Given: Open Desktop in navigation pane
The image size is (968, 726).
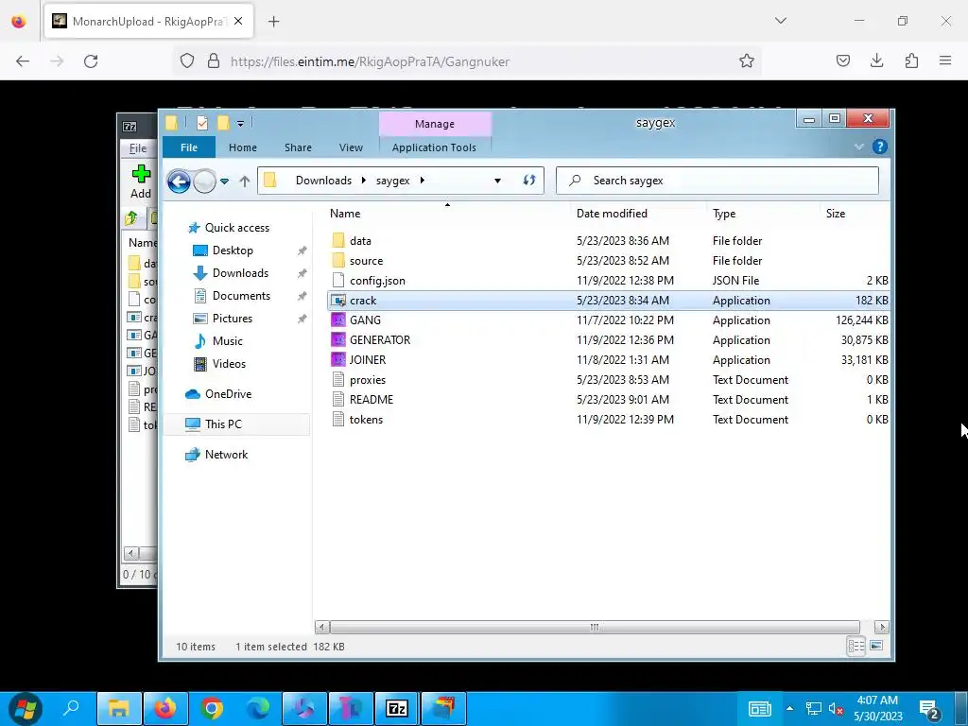Looking at the screenshot, I should pos(233,251).
